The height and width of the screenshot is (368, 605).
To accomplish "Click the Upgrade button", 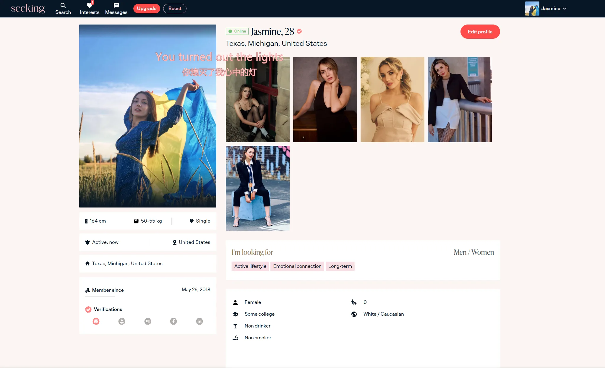I will click(x=147, y=9).
